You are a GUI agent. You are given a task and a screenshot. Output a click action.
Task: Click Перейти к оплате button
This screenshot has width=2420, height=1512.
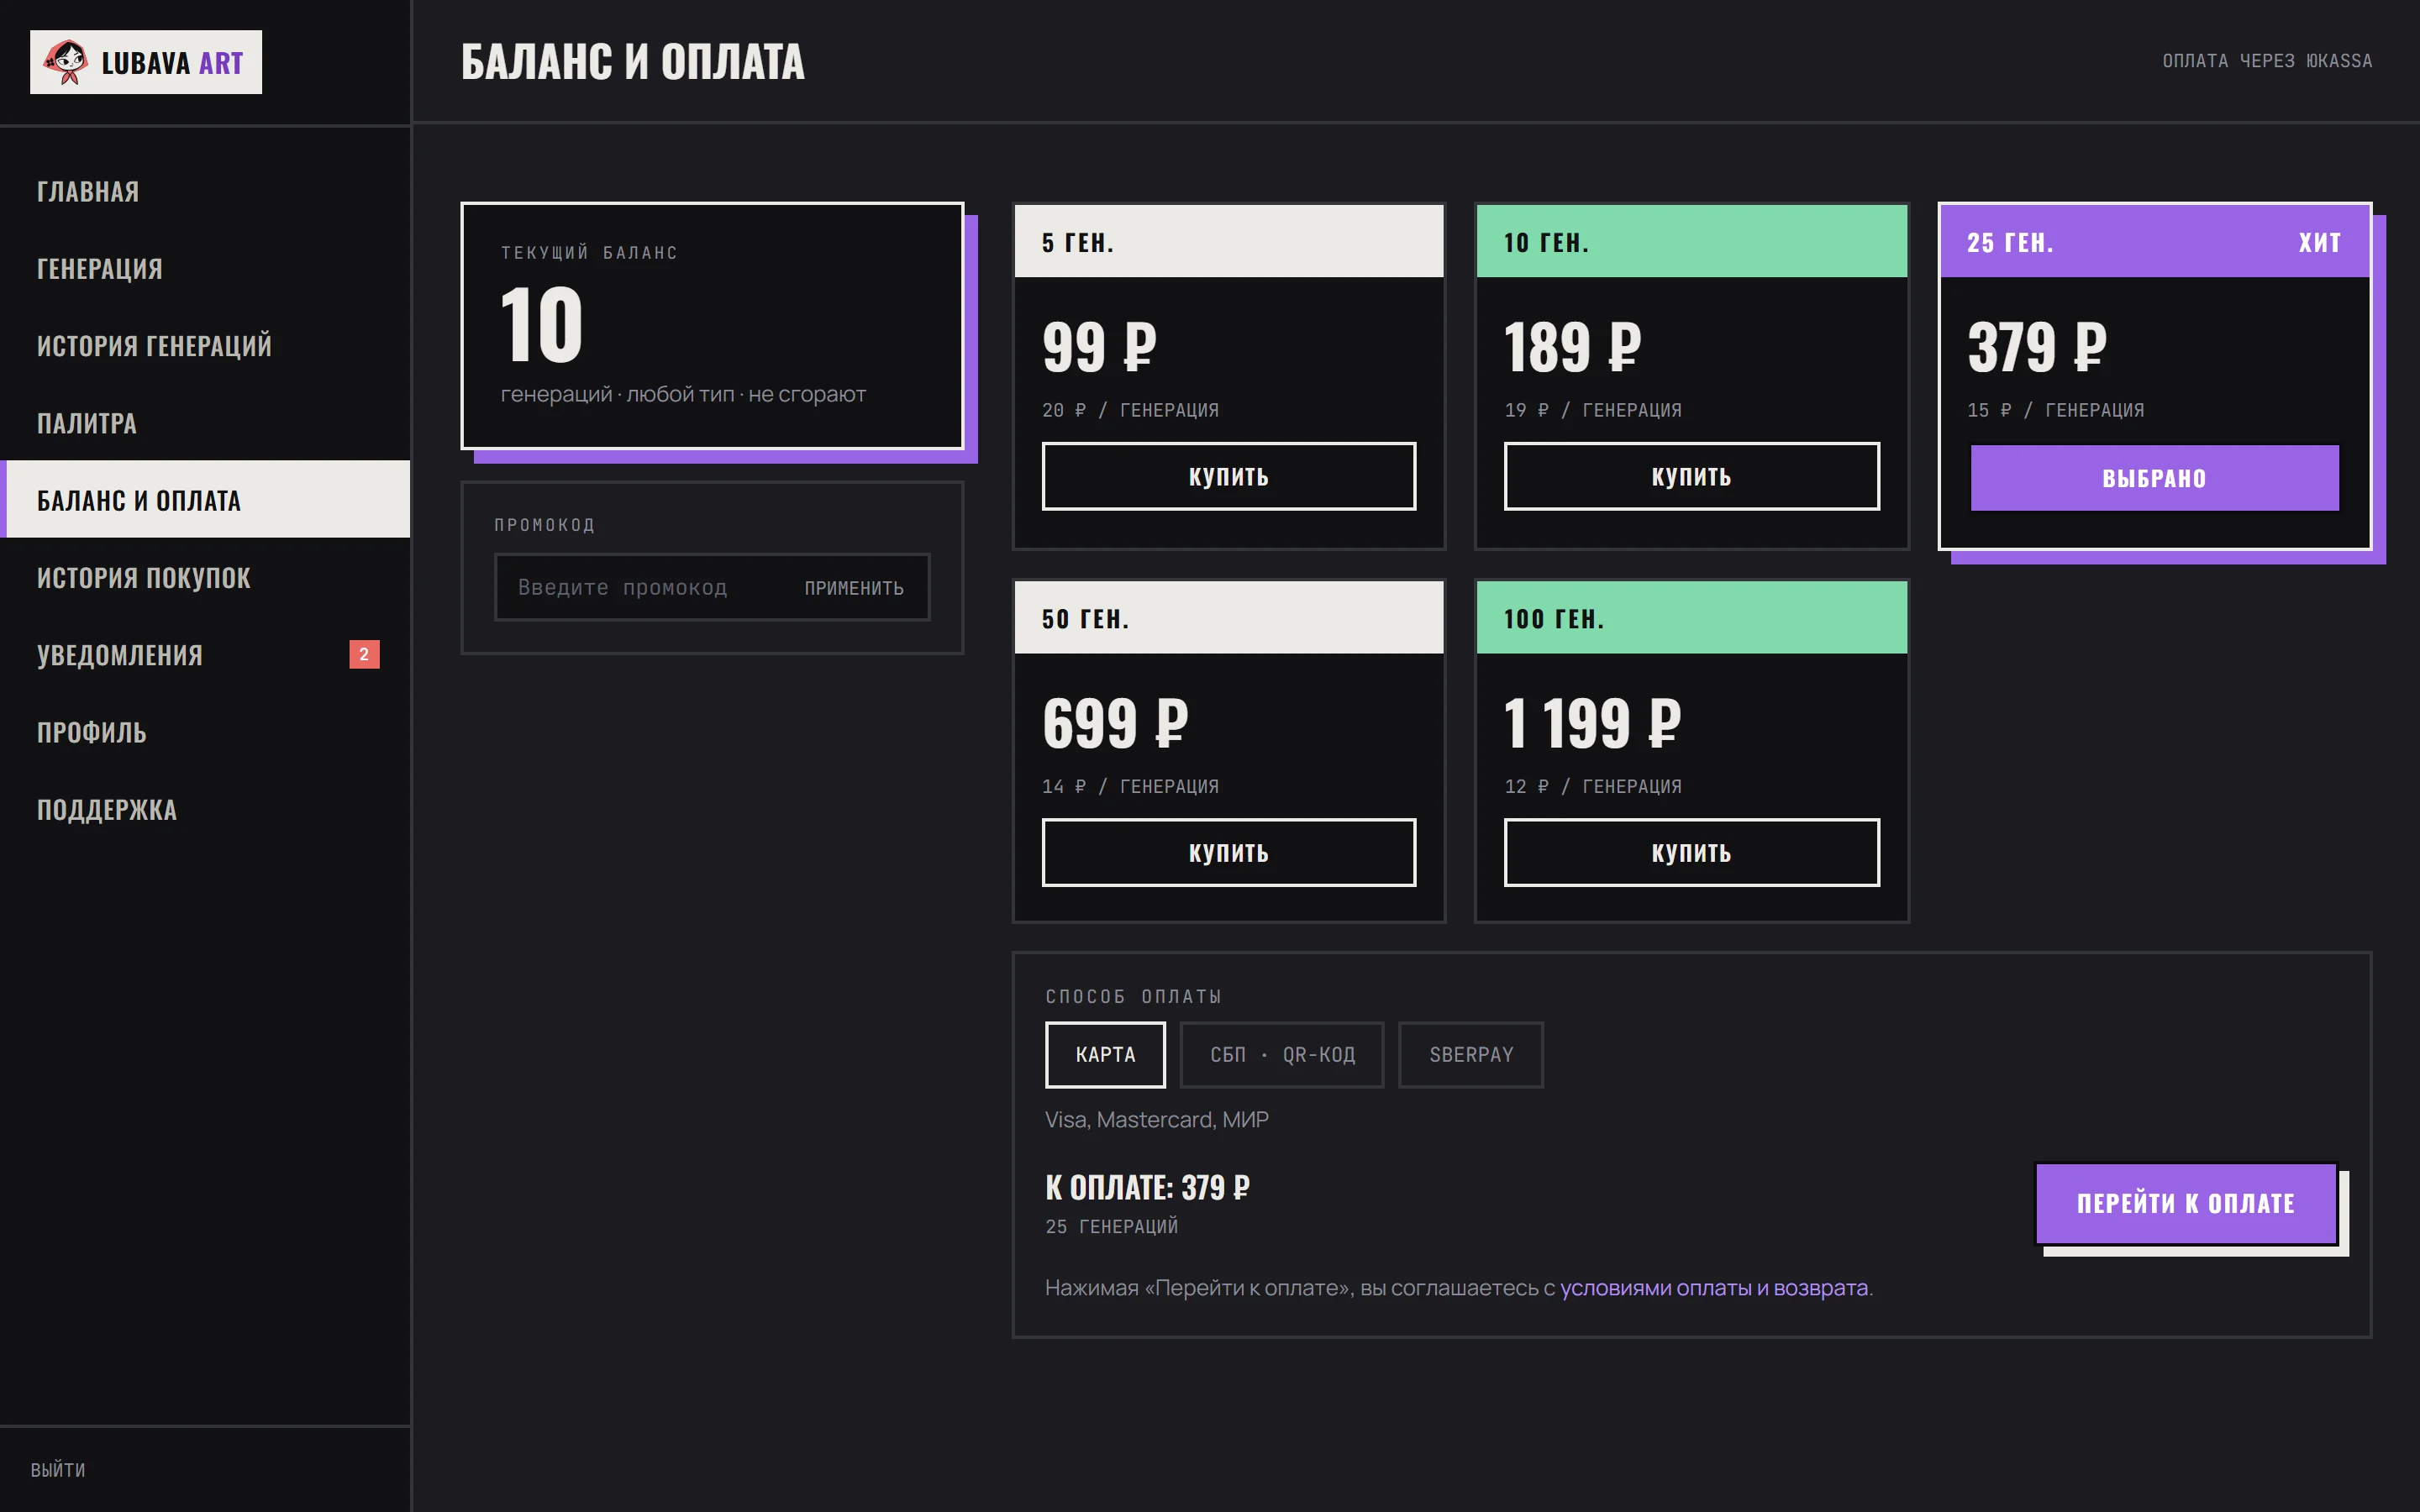2186,1203
